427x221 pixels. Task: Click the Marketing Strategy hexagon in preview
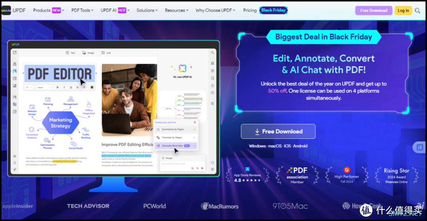(60, 123)
